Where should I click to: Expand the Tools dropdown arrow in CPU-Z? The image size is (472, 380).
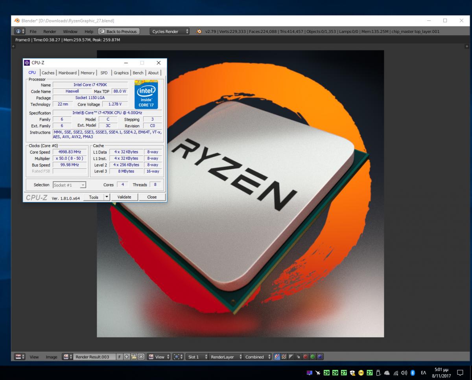107,197
